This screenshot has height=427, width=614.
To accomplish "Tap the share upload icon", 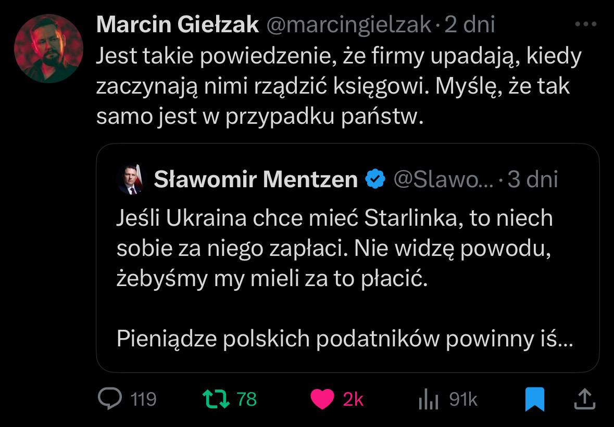I will click(584, 399).
